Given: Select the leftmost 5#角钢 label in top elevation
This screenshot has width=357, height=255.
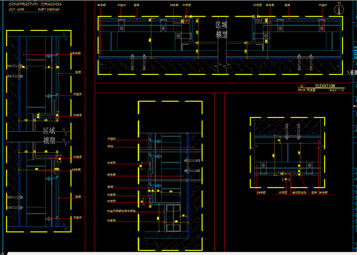Looking at the screenshot, I should (101, 5).
